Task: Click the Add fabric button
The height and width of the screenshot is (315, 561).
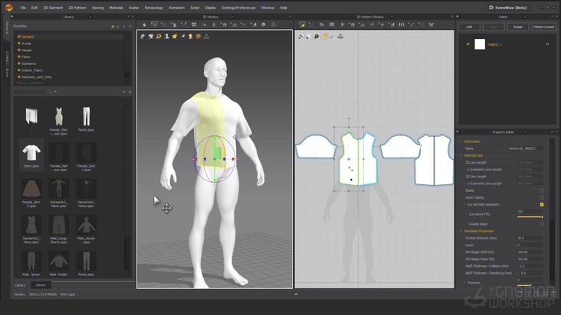Action: [x=469, y=27]
